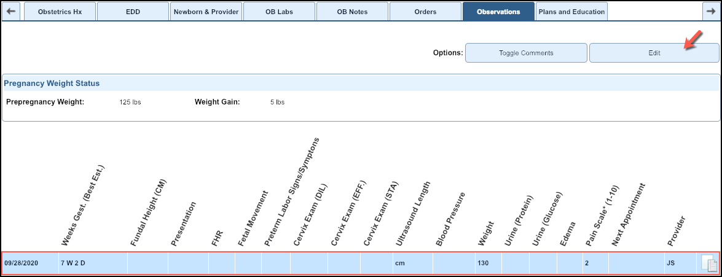Click the Weight cell showing 130
722x277 pixels.
click(x=487, y=263)
